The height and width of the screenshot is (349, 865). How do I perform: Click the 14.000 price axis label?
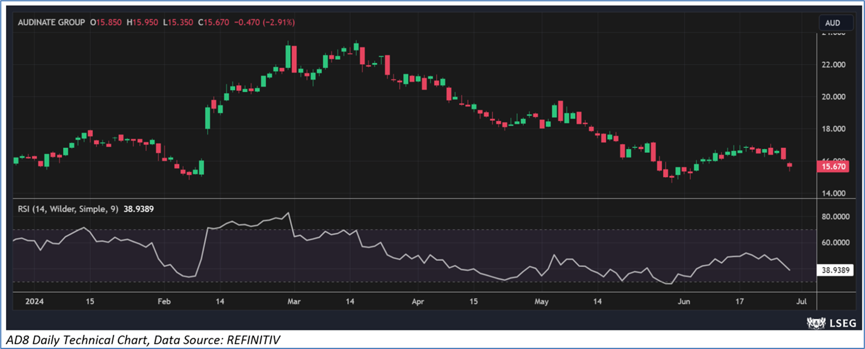point(833,193)
